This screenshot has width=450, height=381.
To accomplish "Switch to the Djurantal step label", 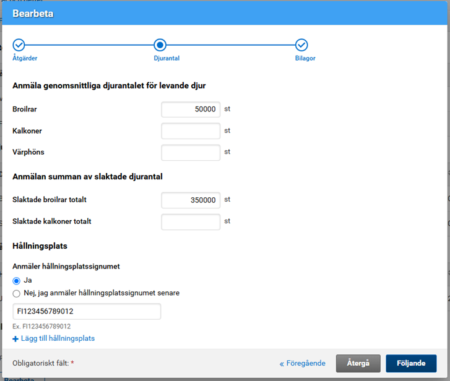I will point(167,58).
